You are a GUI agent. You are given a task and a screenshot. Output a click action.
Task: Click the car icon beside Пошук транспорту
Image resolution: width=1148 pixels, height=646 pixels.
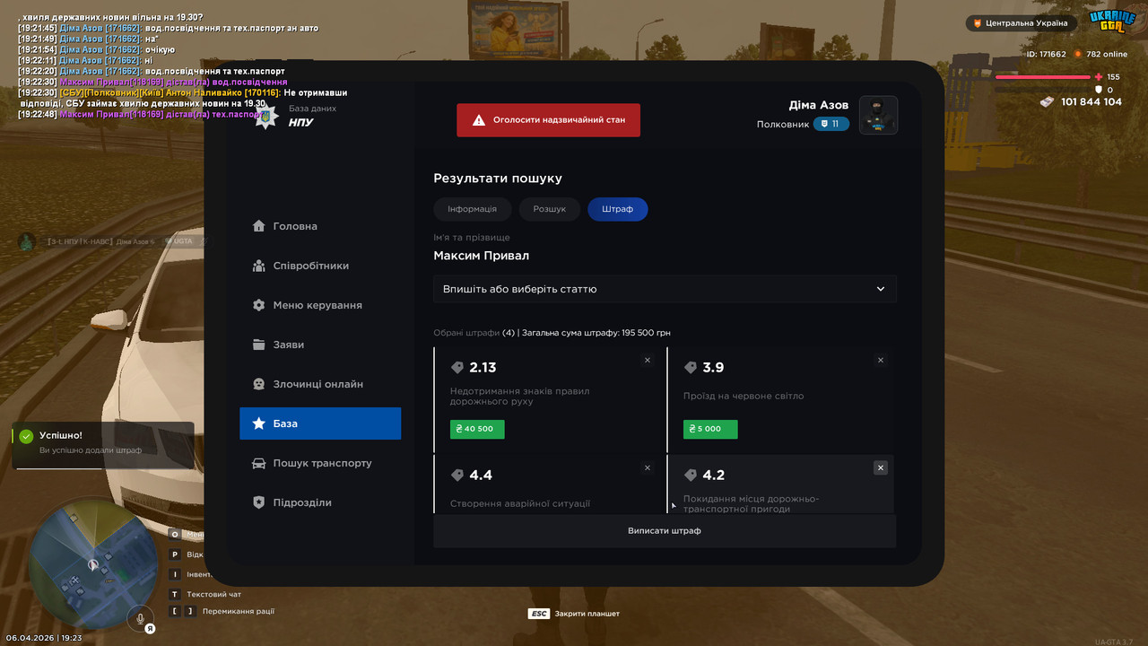[x=258, y=463]
